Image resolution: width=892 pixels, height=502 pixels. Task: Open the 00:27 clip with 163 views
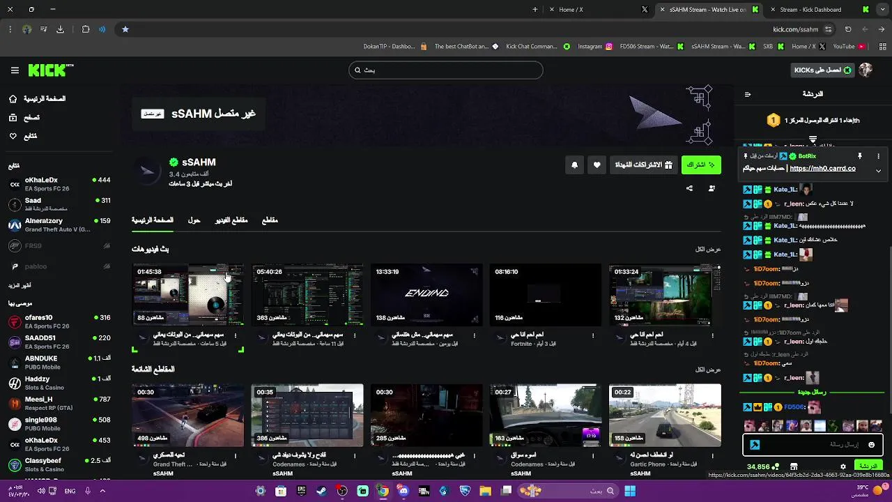546,416
